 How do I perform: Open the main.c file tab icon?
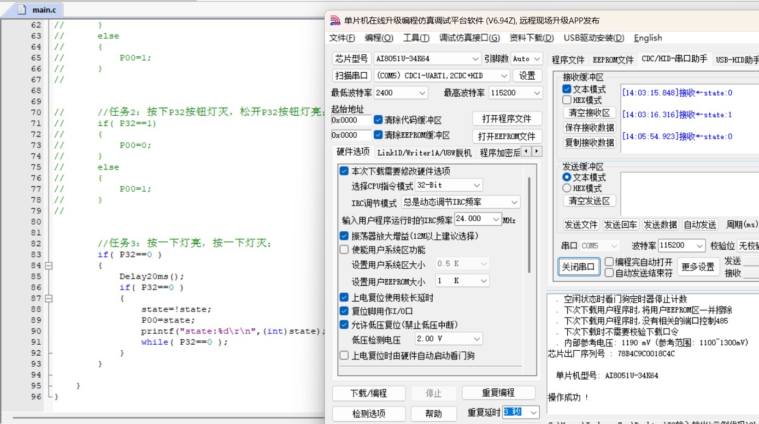coord(22,10)
